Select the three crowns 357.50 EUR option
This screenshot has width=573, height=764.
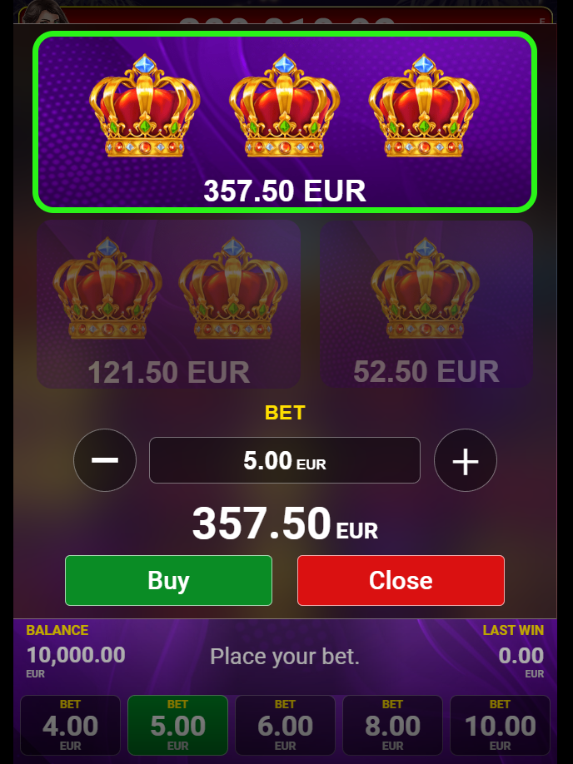(285, 122)
